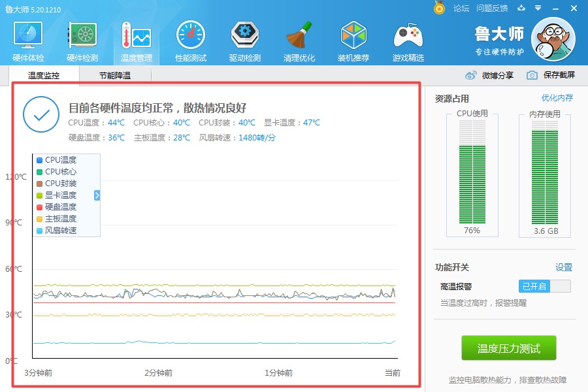The height and width of the screenshot is (392, 588).
Task: Open the title bar dropdown menu arrow
Action: (x=538, y=8)
